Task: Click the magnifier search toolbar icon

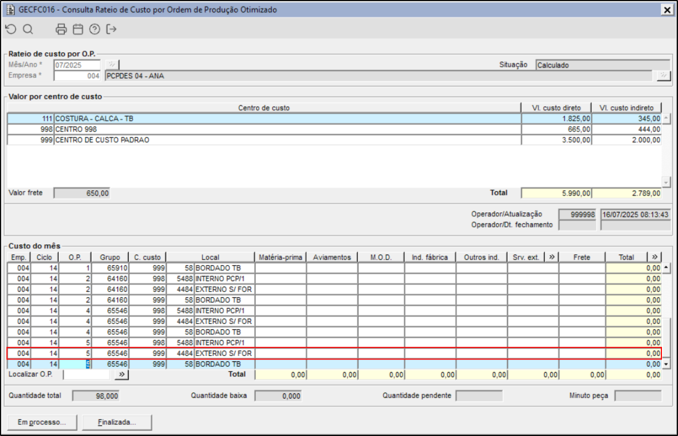Action: tap(28, 29)
